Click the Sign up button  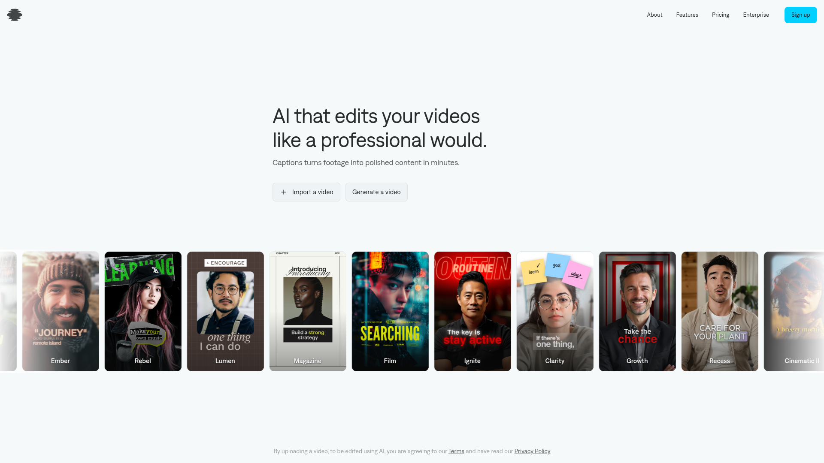coord(800,15)
